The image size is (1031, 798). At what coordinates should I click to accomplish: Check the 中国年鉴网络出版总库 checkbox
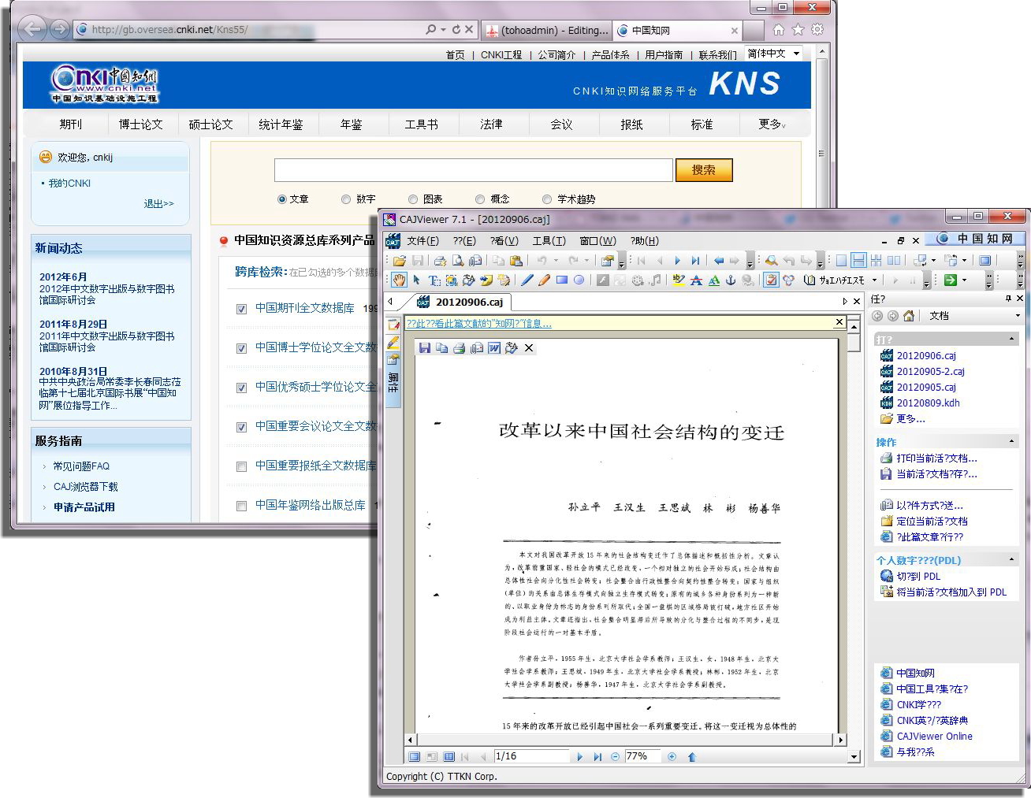coord(242,506)
